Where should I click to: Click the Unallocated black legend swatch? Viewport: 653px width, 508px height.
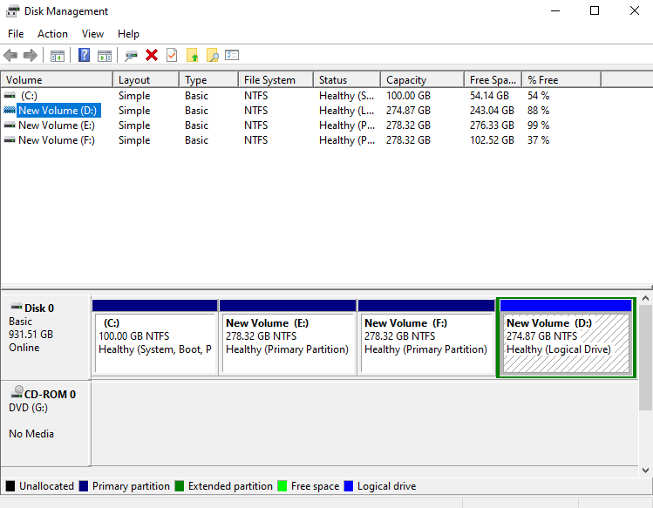(x=10, y=486)
